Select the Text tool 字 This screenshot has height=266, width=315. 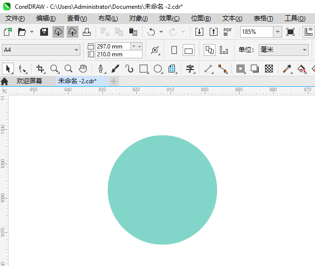pyautogui.click(x=190, y=69)
